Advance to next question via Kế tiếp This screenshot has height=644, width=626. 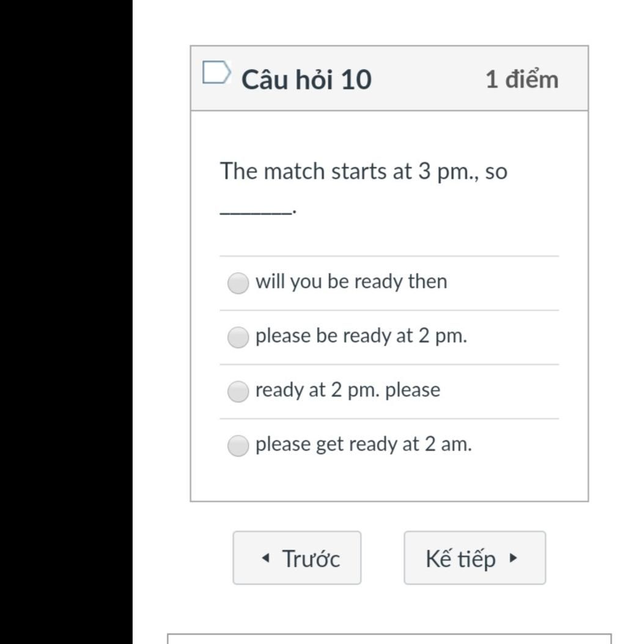475,558
